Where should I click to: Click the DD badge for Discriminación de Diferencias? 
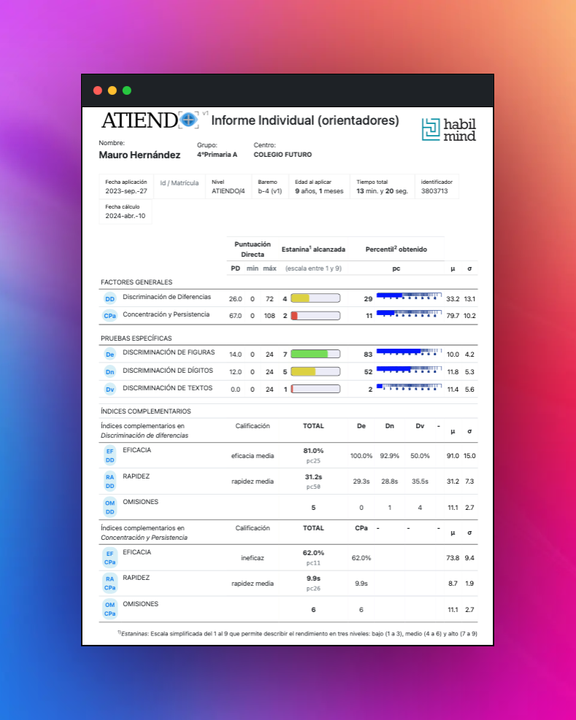click(110, 299)
